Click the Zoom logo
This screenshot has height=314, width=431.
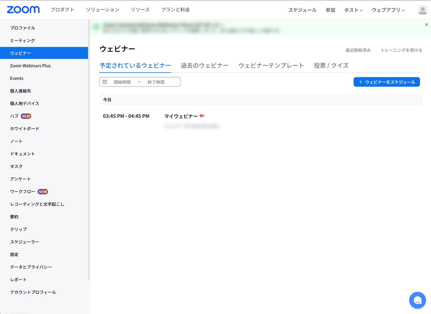[23, 10]
